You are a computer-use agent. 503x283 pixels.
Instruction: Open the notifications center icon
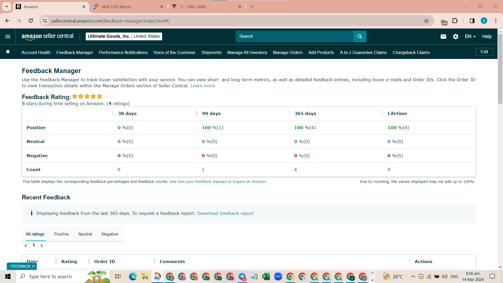492,276
